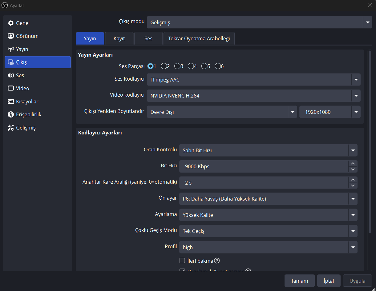This screenshot has width=376, height=291.
Task: Click the settings vertical scrollbar
Action: 370,142
